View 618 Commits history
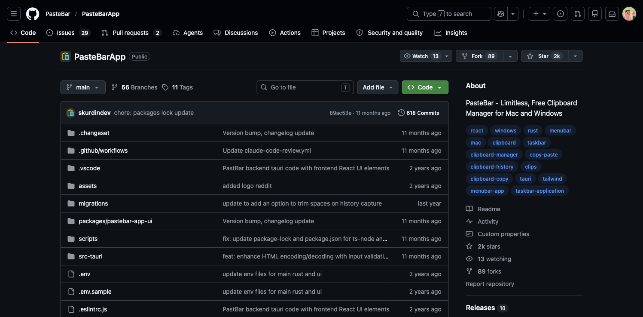The image size is (643, 317). click(419, 113)
